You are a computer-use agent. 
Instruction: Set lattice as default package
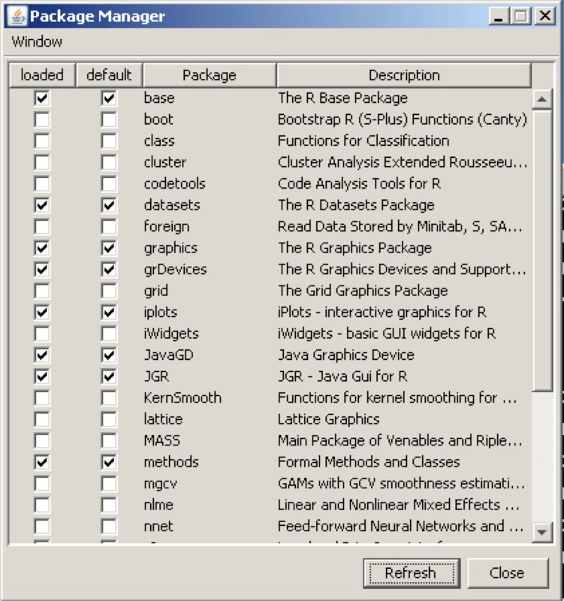tap(109, 420)
